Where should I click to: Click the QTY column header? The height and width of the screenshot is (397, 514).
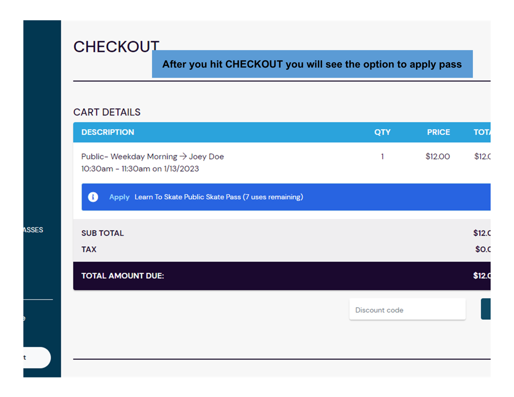pyautogui.click(x=382, y=133)
